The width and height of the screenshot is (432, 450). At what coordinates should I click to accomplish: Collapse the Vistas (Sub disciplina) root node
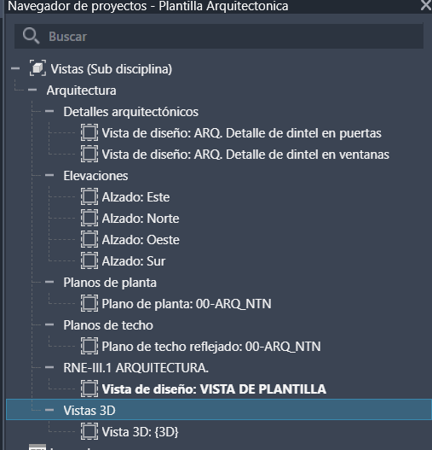point(15,68)
